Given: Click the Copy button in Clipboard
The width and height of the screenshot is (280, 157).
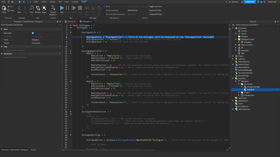Looking at the screenshot, I should [x=10, y=10].
